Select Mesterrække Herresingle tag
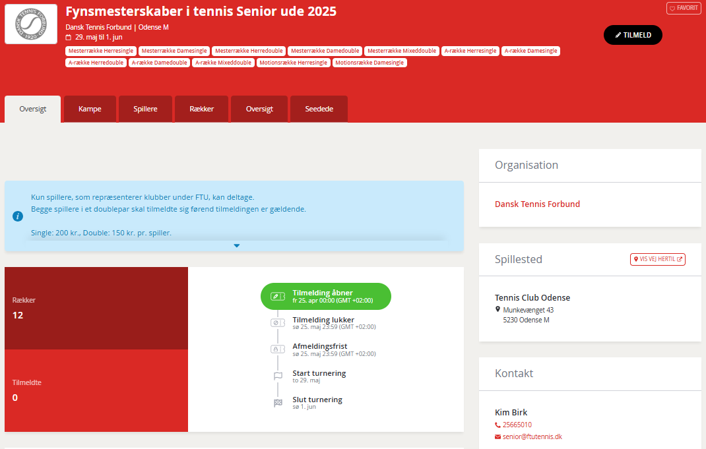 (101, 51)
